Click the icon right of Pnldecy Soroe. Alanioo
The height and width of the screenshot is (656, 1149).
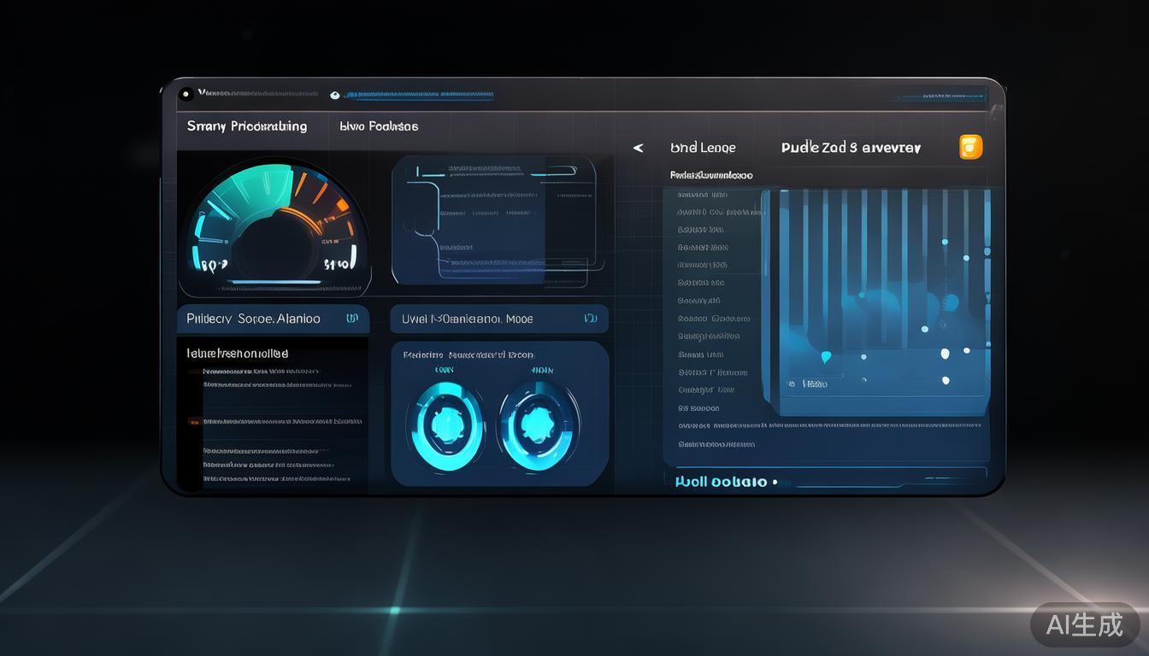click(352, 319)
